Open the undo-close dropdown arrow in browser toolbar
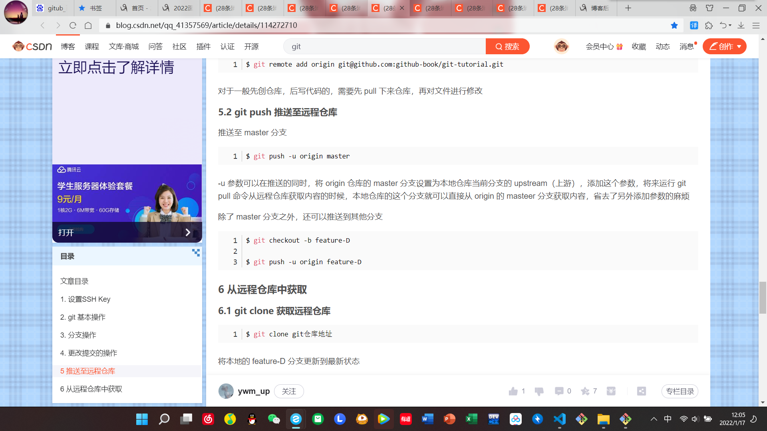The width and height of the screenshot is (767, 431). coord(730,26)
